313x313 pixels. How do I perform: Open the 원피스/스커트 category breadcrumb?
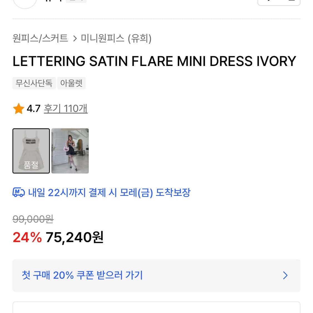[x=40, y=39]
